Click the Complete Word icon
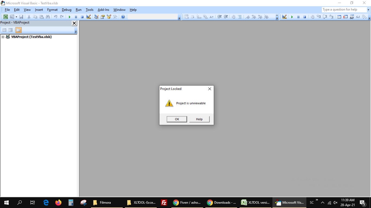This screenshot has width=371, height=208. tap(212, 17)
